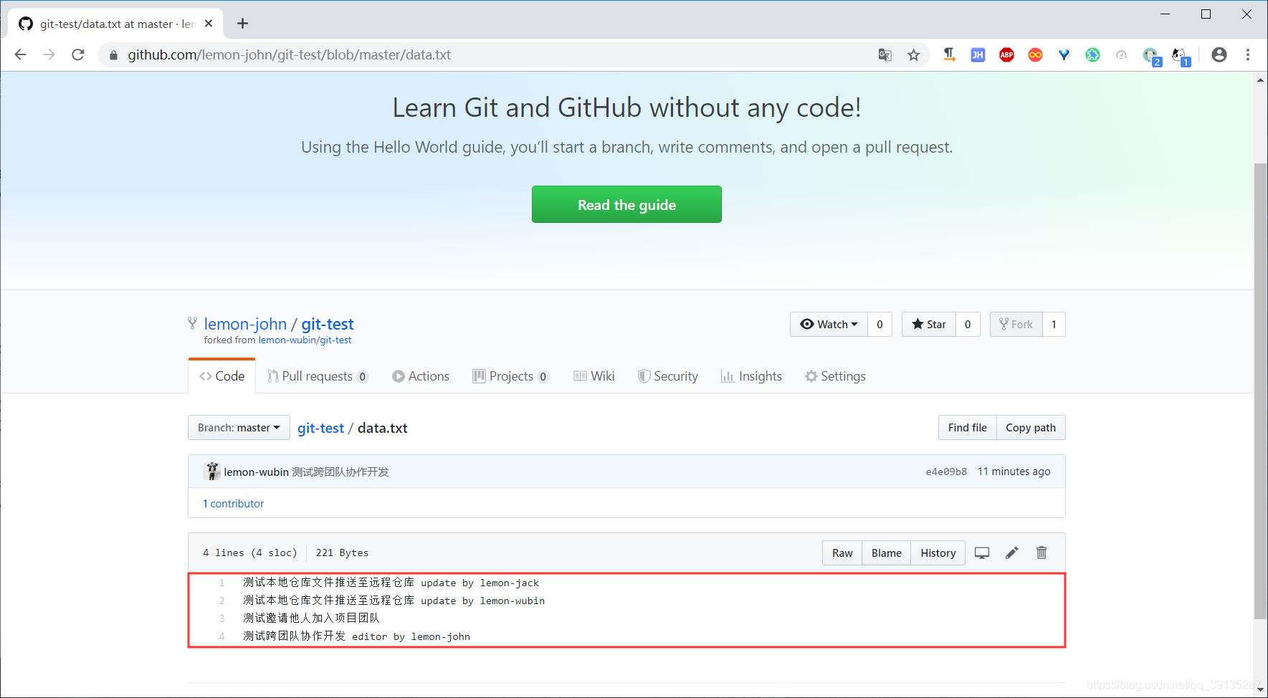Open the Branch: master dropdown

(x=239, y=428)
